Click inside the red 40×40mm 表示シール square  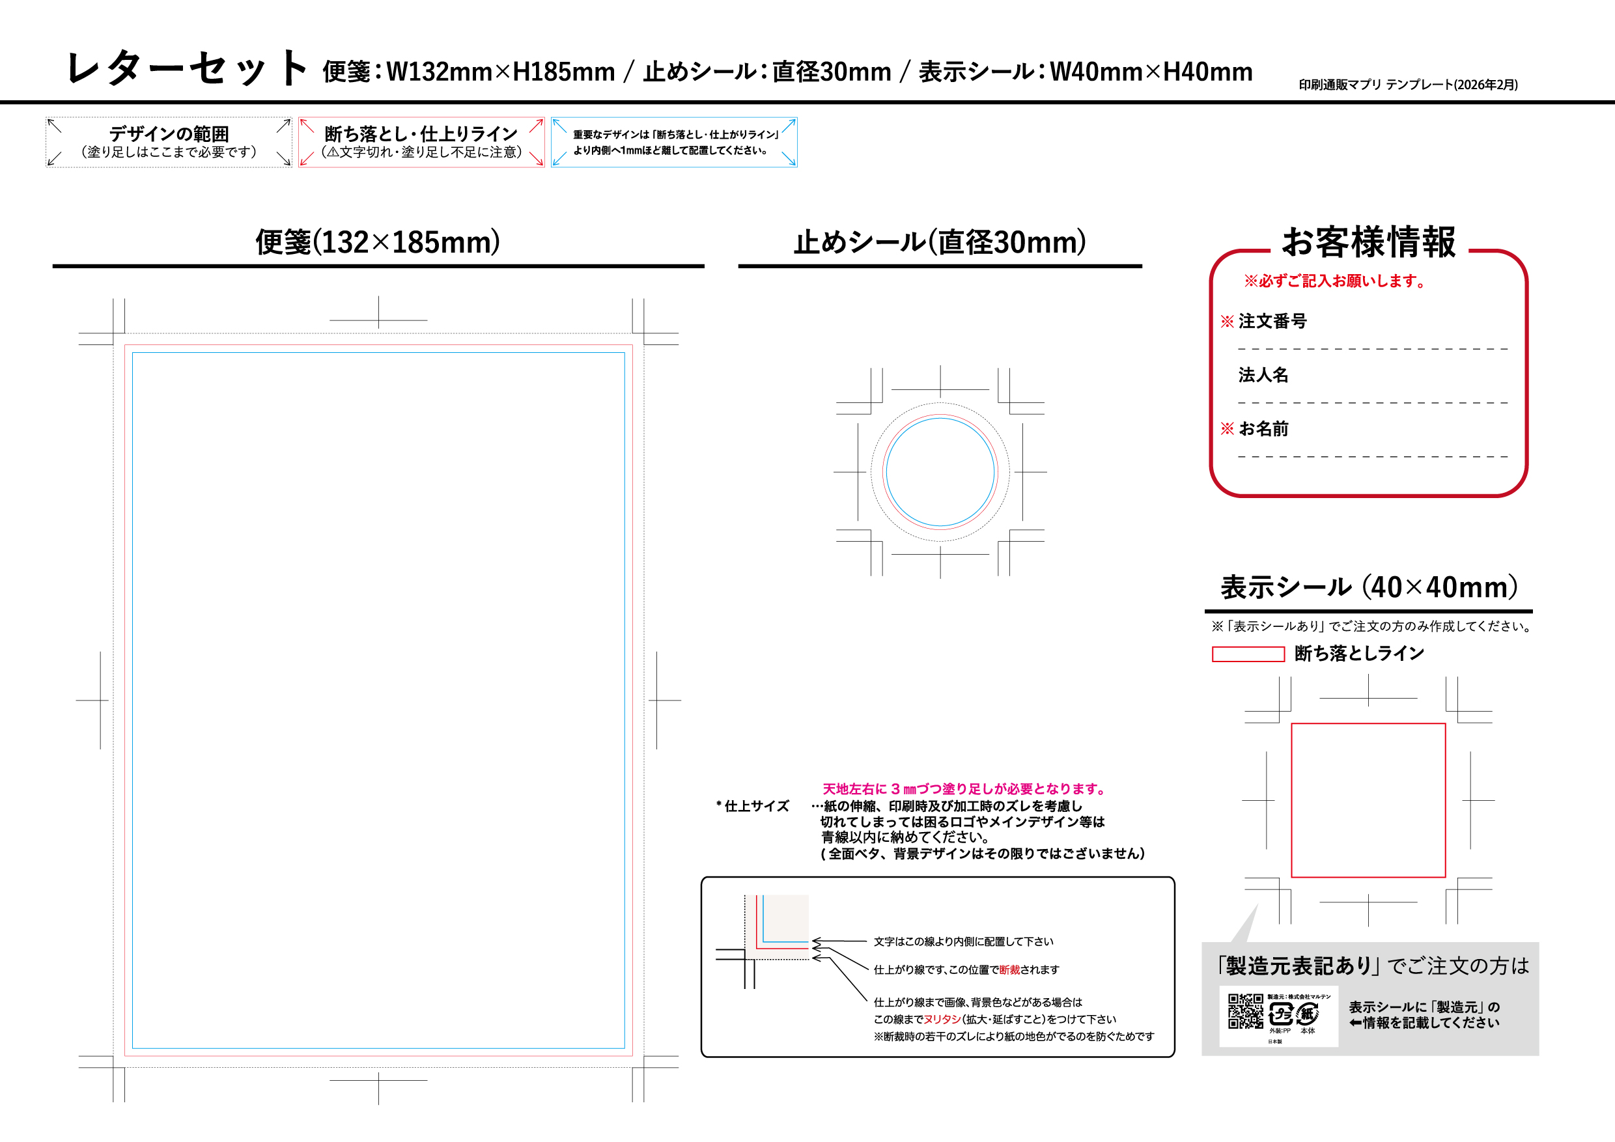pos(1368,800)
